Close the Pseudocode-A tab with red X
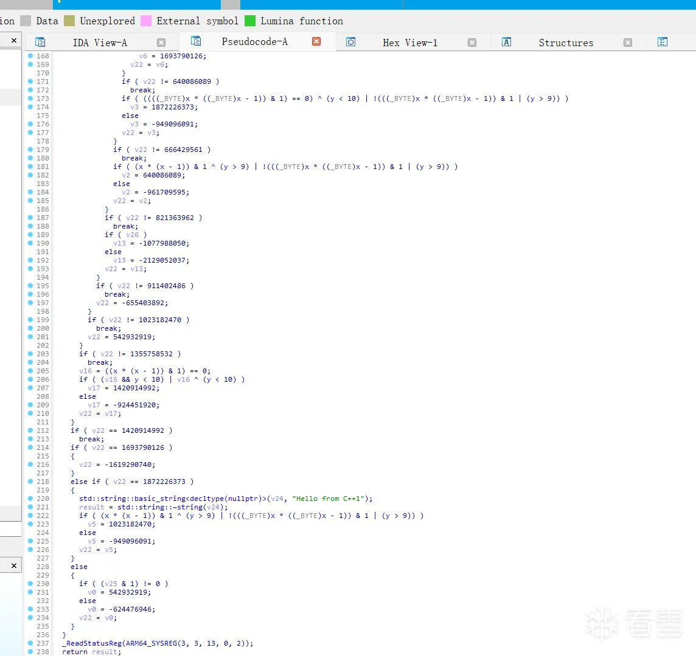 point(316,41)
